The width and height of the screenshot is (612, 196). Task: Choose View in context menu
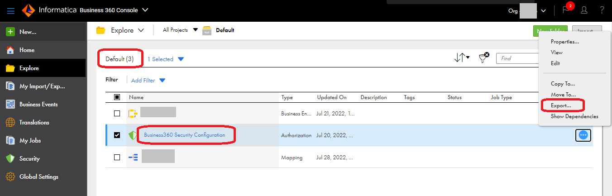click(556, 53)
